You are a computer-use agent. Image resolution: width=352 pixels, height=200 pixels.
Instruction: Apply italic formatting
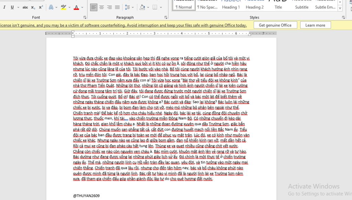[4, 7]
